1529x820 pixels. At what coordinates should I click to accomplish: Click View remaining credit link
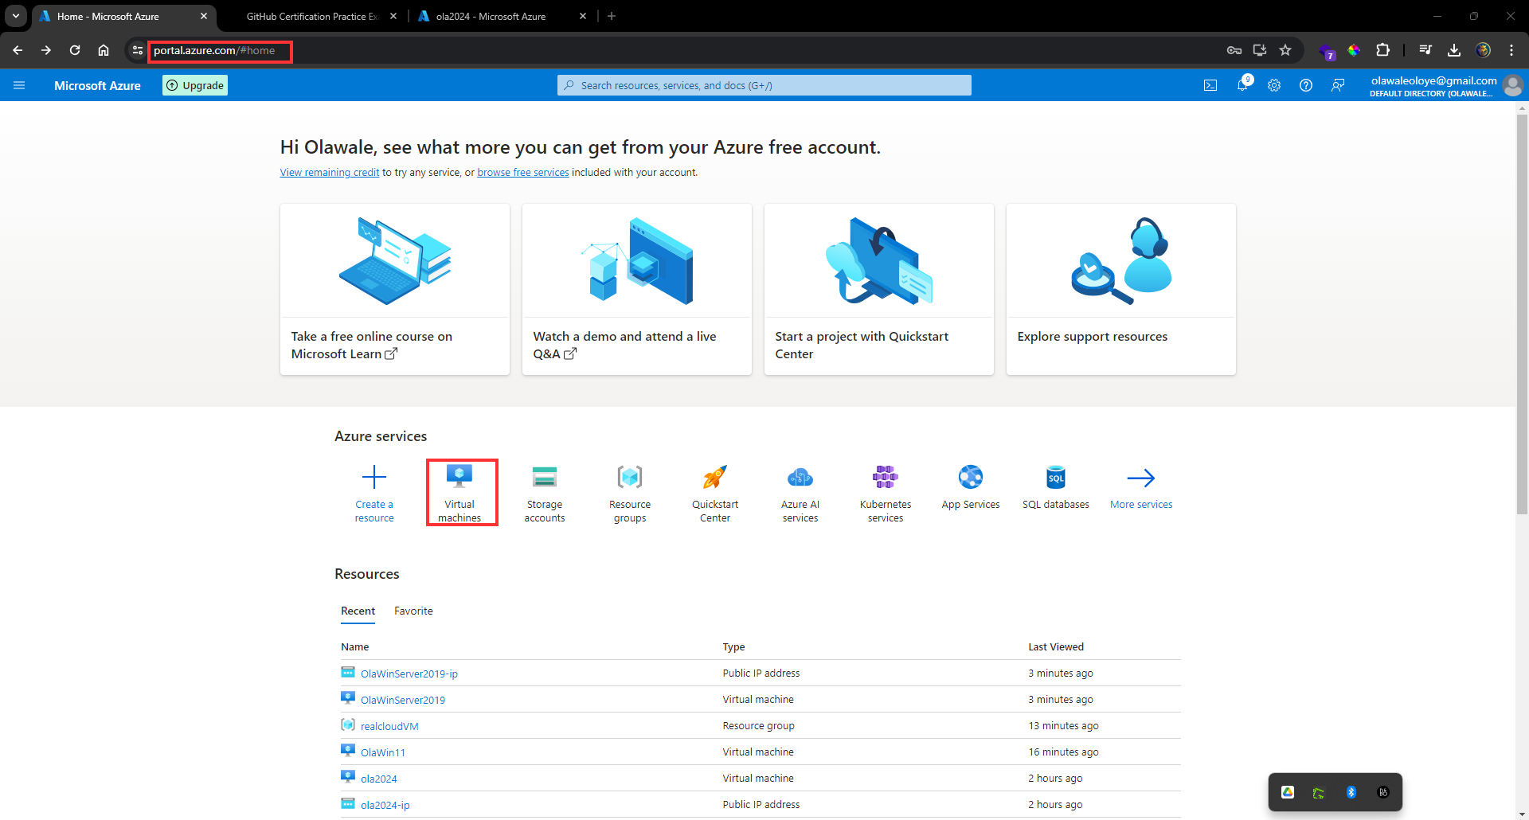coord(330,173)
